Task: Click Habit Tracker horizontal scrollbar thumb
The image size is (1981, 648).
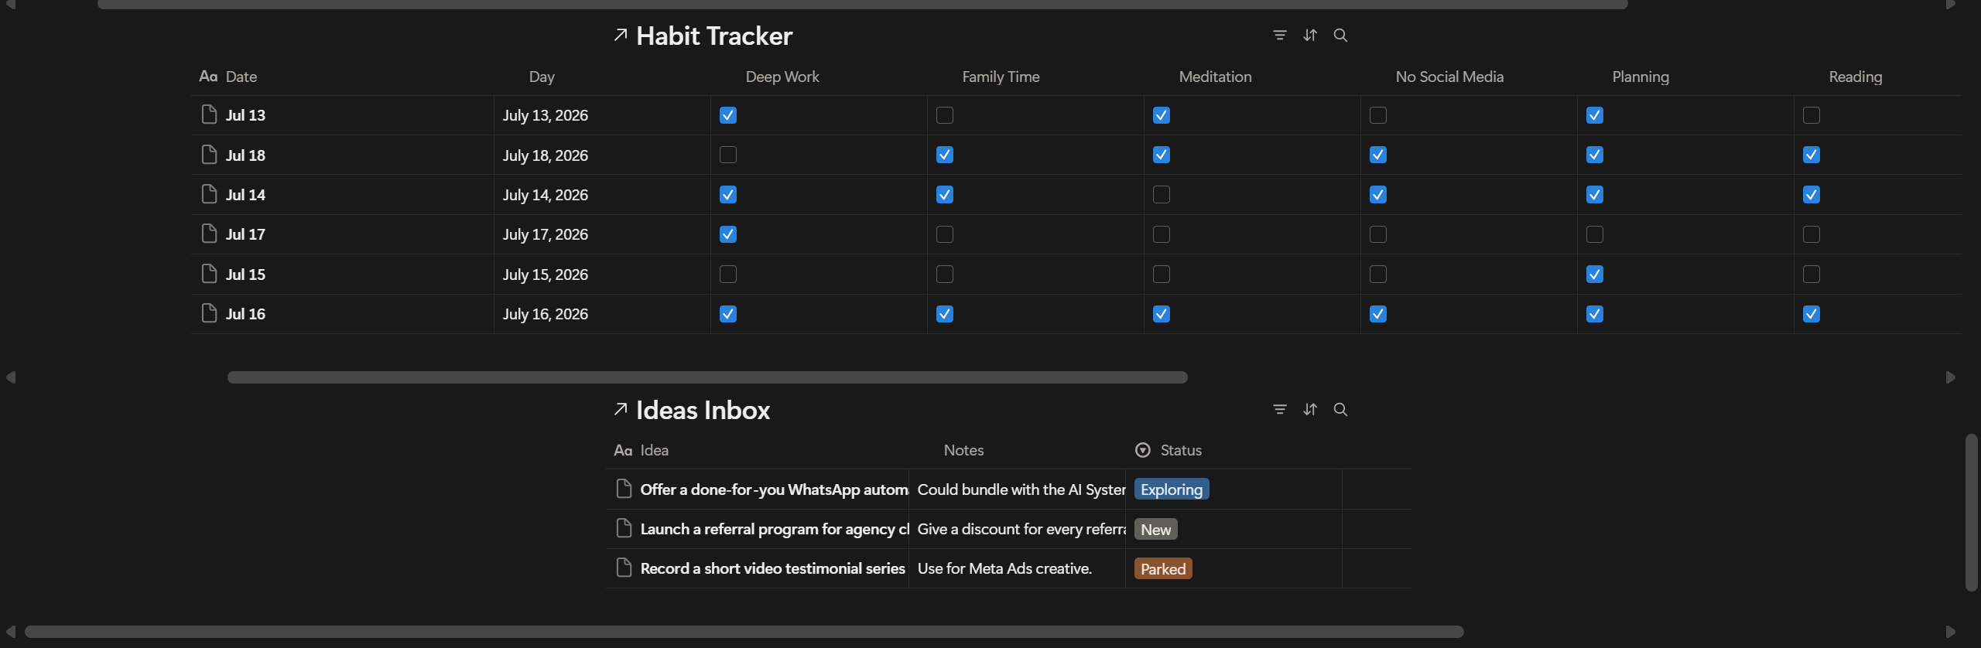Action: (707, 377)
